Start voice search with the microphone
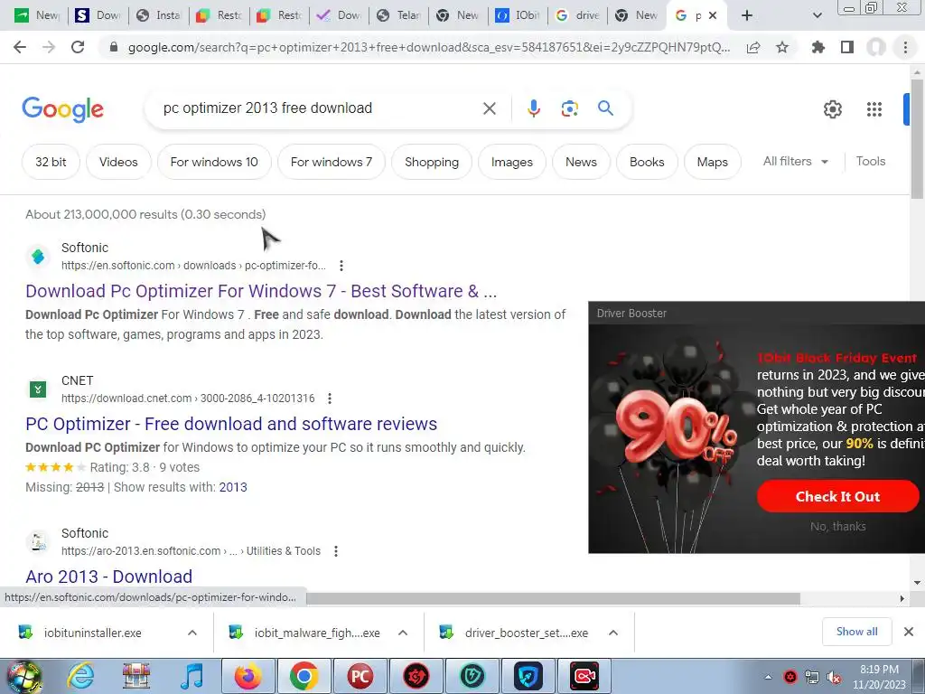Screen dimensions: 925x694 533,108
